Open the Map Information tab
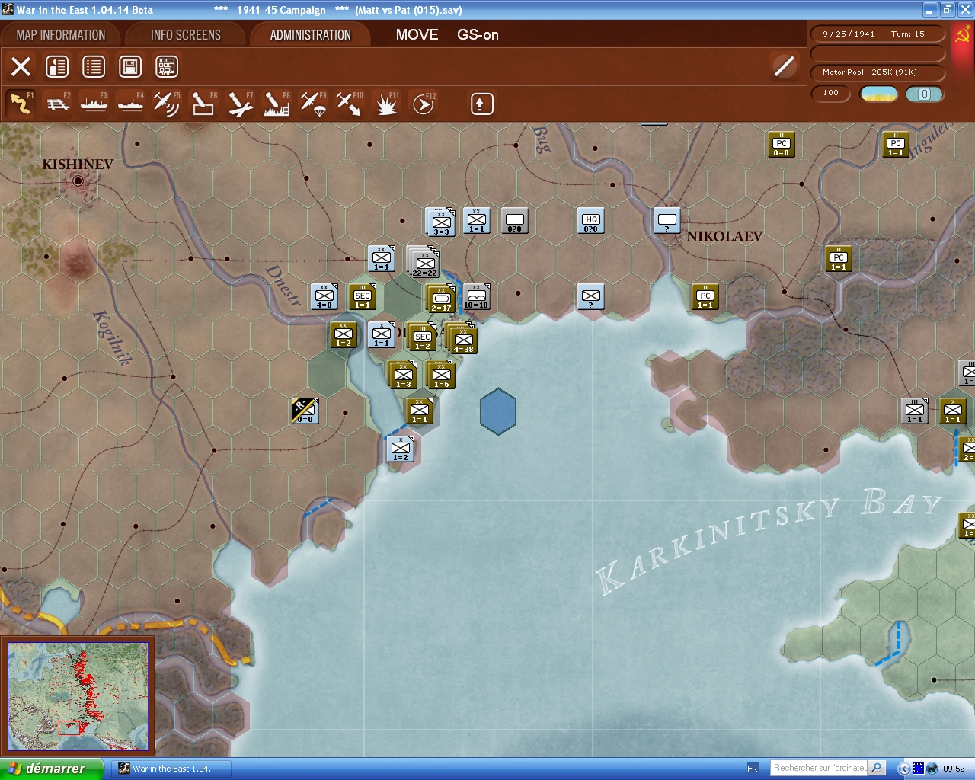 [61, 35]
